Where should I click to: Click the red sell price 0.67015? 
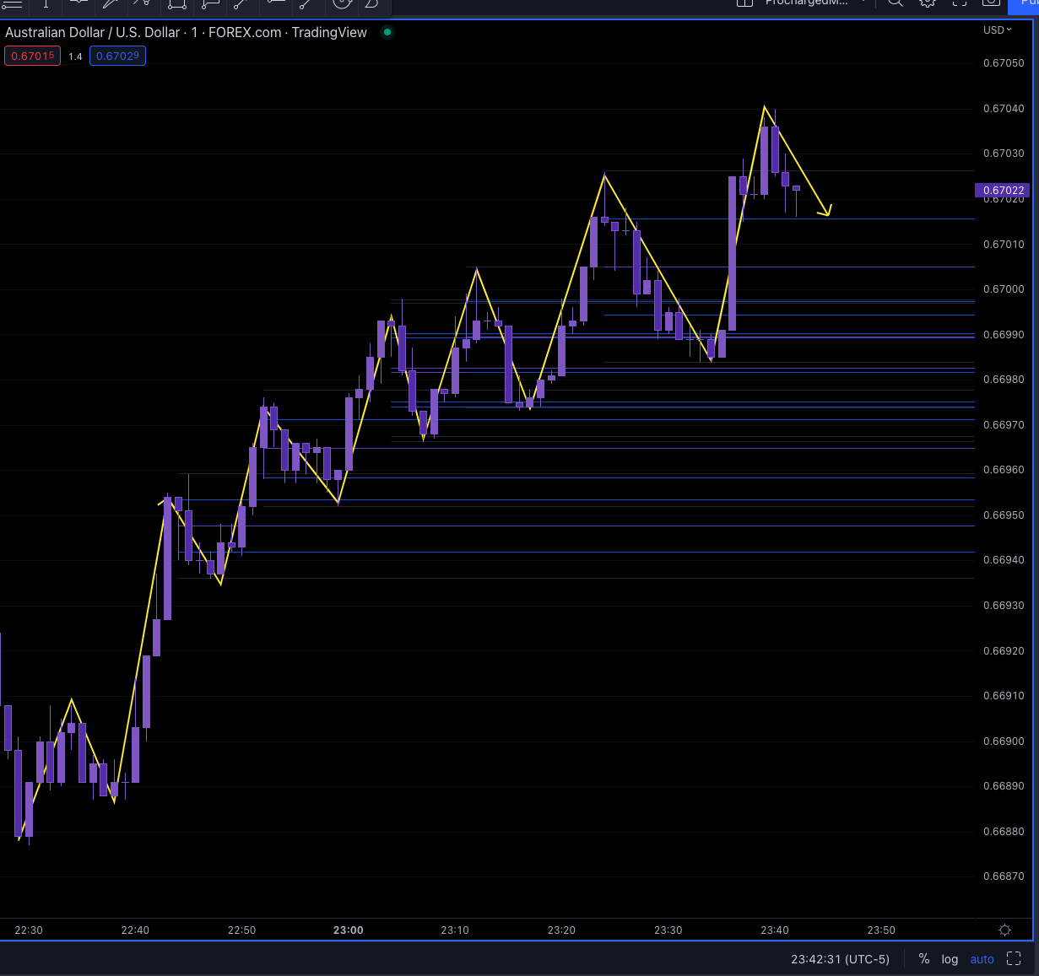(33, 56)
